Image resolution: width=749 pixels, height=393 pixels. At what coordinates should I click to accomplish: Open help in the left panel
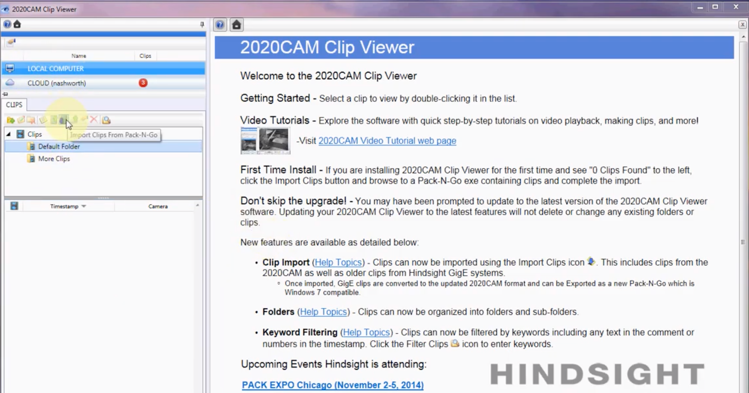pyautogui.click(x=7, y=24)
